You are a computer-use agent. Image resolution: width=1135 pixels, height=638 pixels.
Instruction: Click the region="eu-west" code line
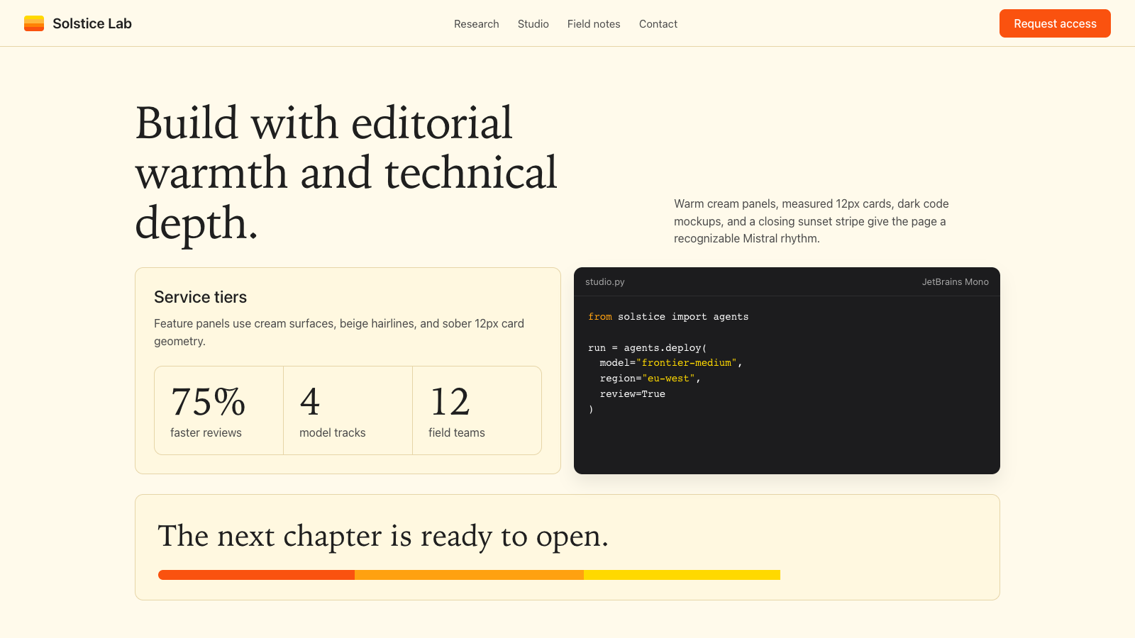click(650, 379)
